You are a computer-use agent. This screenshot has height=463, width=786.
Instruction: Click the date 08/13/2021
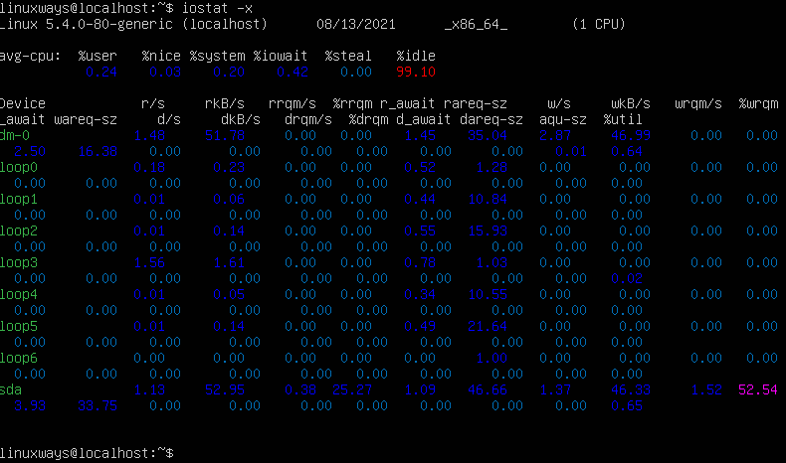(356, 24)
